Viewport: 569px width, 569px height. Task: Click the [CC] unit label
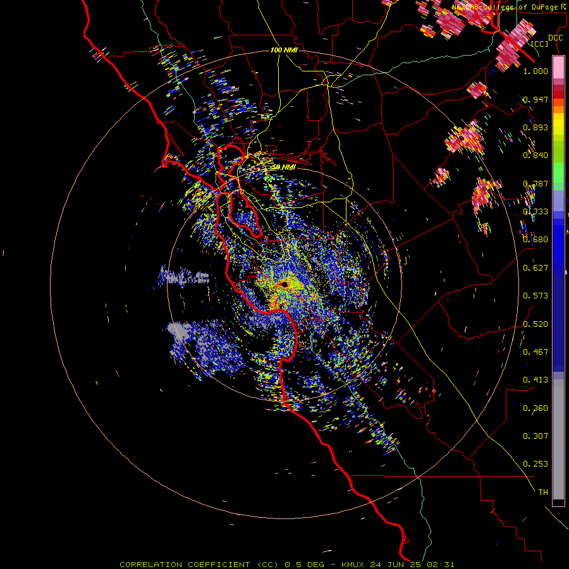(540, 44)
